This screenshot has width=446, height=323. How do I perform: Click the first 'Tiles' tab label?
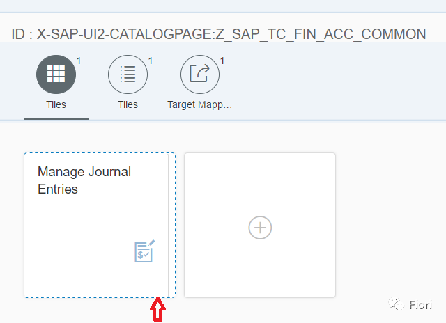click(x=56, y=104)
